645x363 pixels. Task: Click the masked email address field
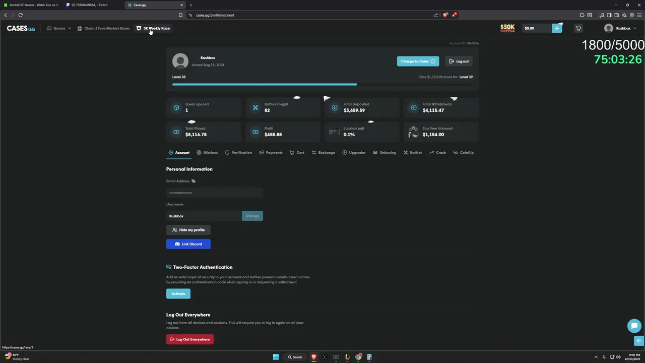point(215,193)
